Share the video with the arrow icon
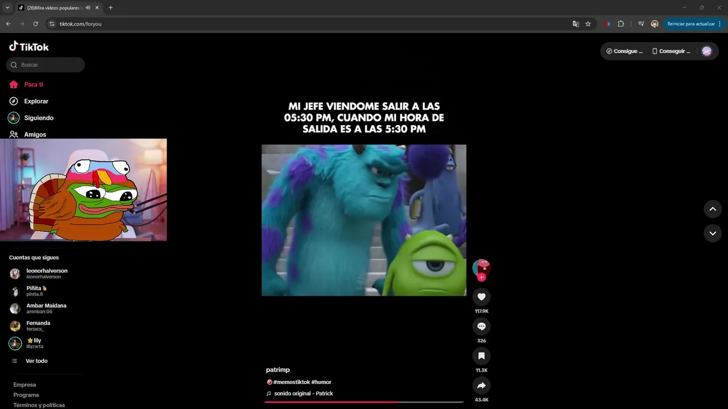The image size is (728, 409). [482, 385]
